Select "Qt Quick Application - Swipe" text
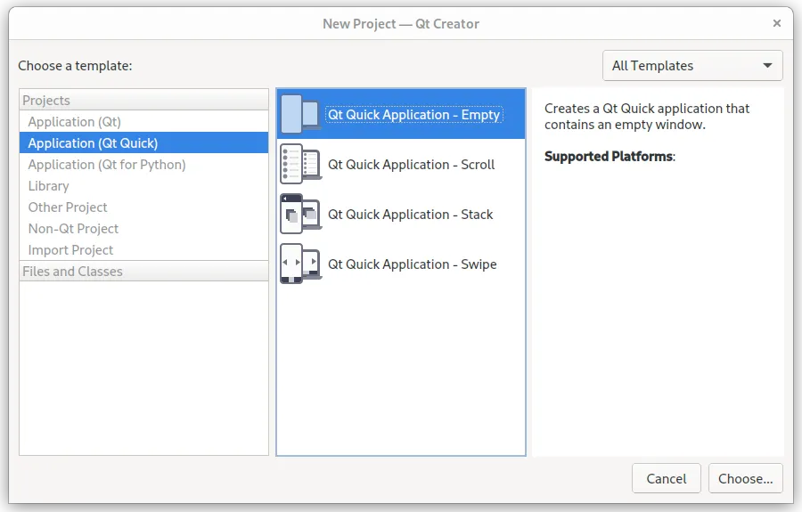This screenshot has height=512, width=802. [x=413, y=264]
